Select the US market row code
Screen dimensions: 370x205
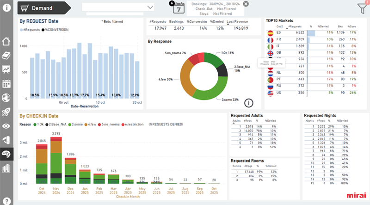click(x=279, y=93)
